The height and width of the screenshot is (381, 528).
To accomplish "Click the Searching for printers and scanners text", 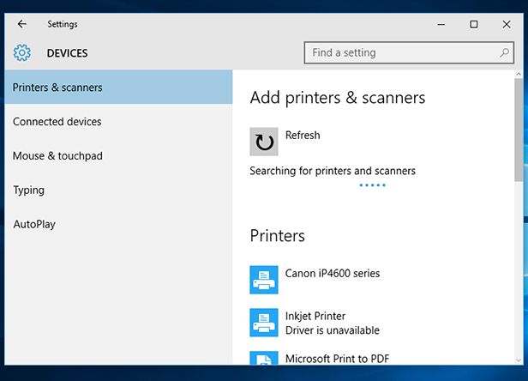I will pos(333,171).
